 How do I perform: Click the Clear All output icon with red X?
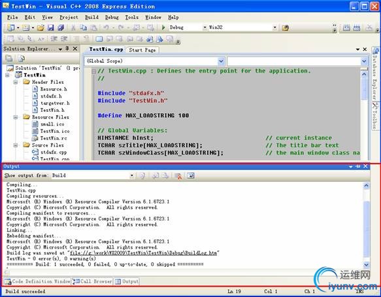[x=178, y=175]
